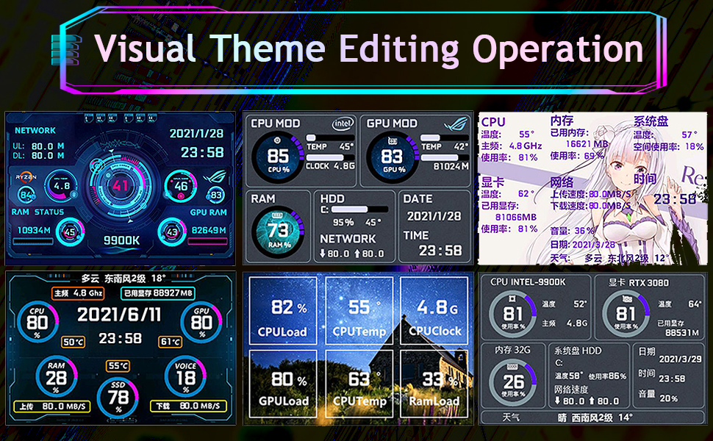Click the 'GPU RAM' label
Screen dimensions: 713x441
click(x=208, y=212)
